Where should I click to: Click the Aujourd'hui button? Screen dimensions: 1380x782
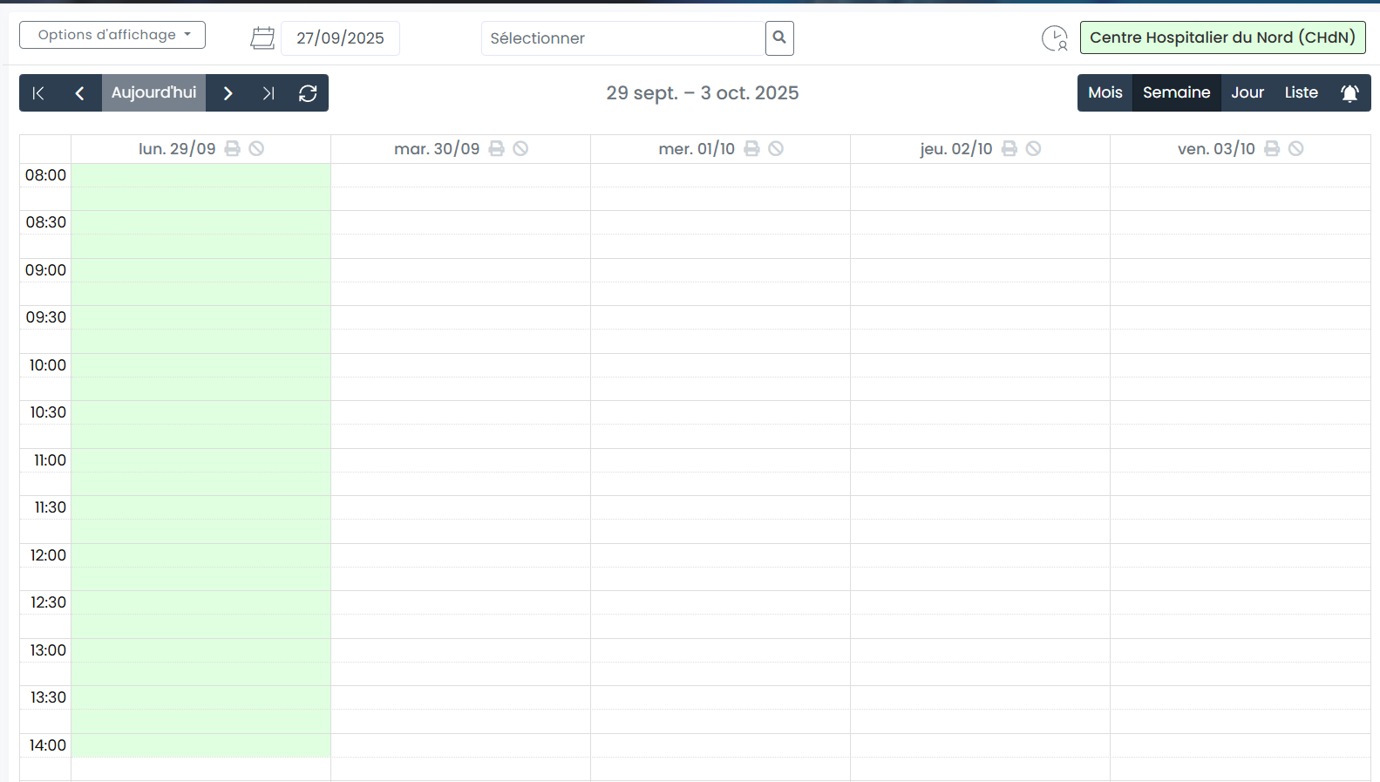click(x=153, y=92)
